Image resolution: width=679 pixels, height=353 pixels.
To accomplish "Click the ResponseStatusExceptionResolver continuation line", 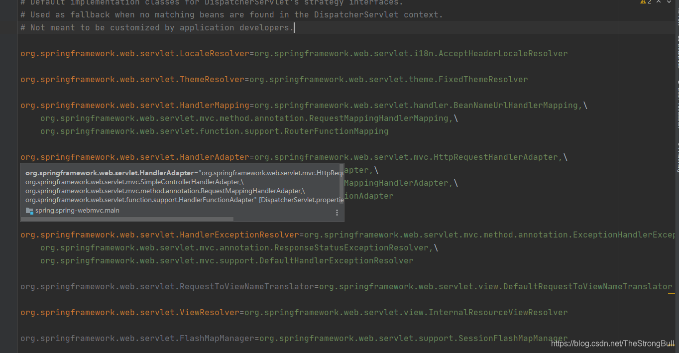I will tap(239, 247).
